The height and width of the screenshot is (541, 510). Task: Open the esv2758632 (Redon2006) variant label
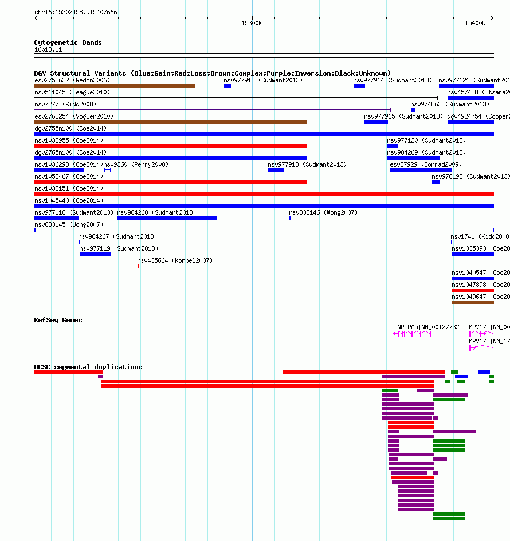pos(72,80)
